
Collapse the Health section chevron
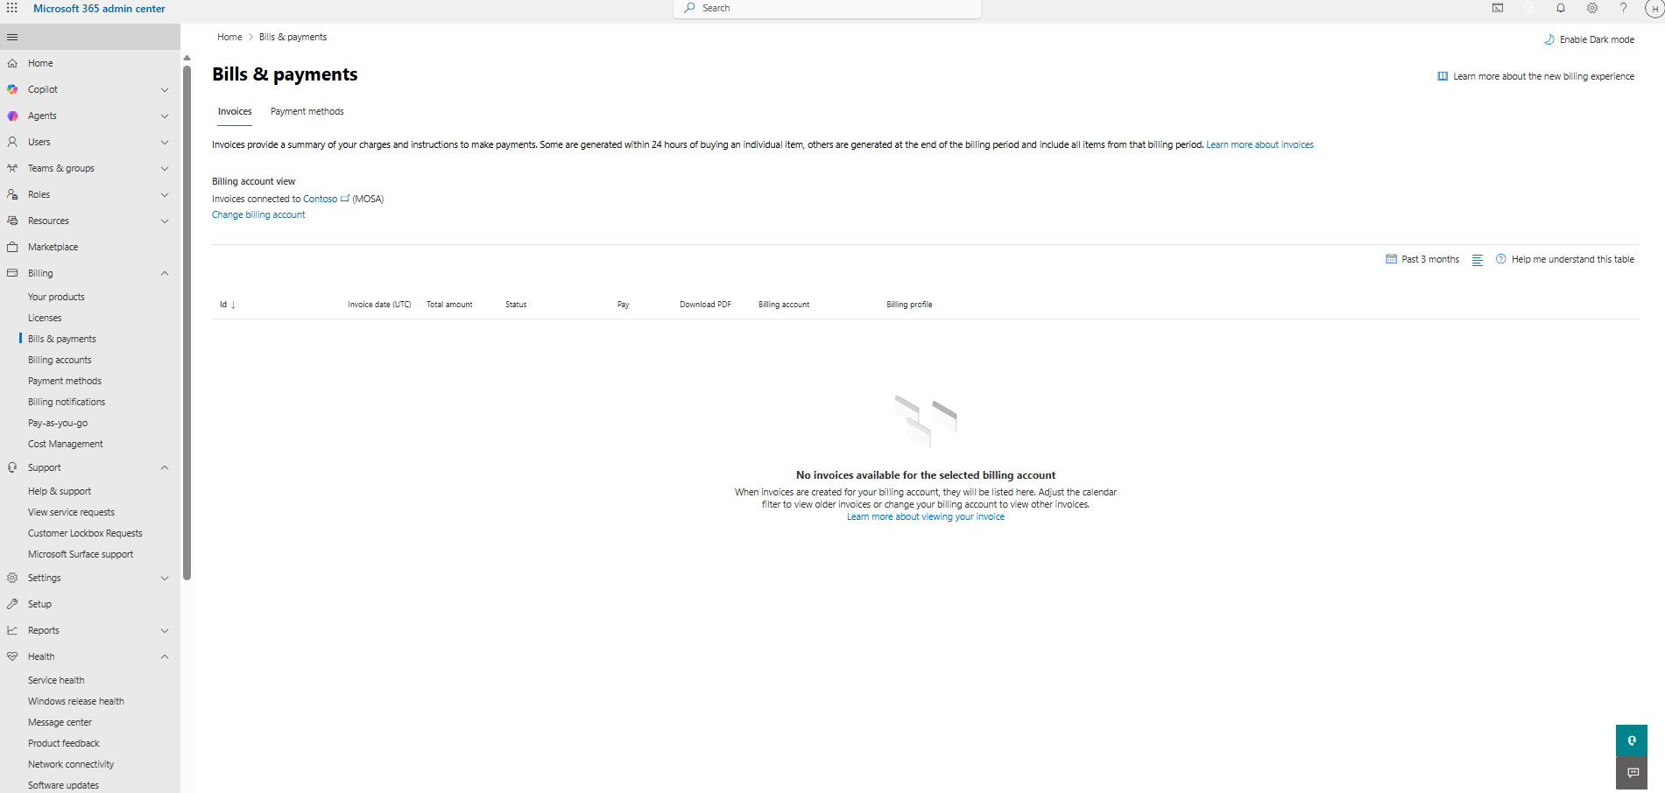tap(165, 656)
